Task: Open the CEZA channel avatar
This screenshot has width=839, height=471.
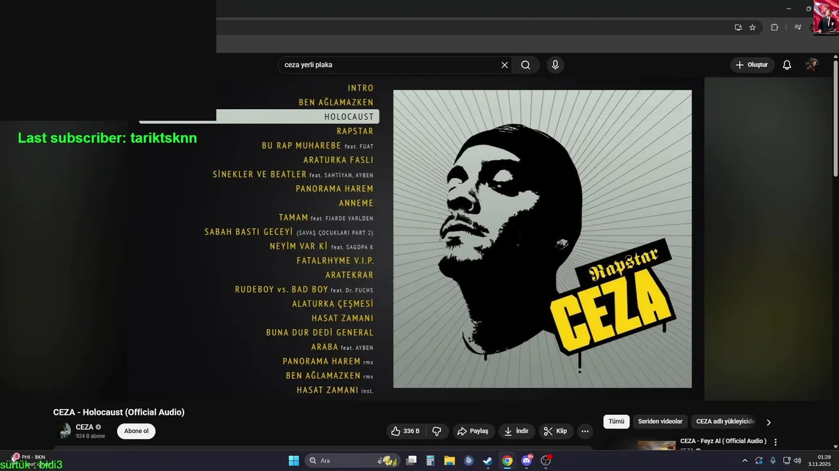Action: pyautogui.click(x=64, y=431)
